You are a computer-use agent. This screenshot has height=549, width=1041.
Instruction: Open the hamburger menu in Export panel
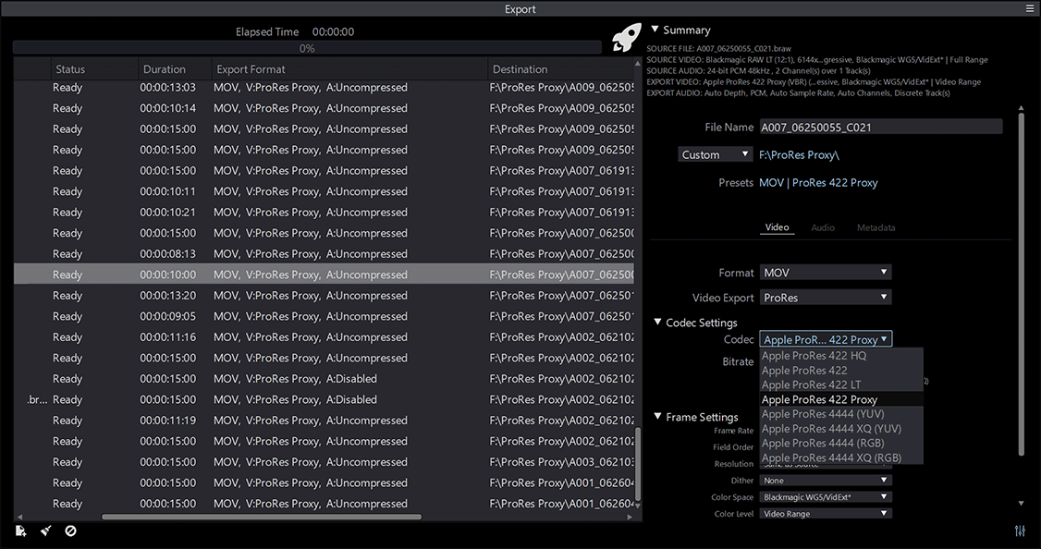coord(1030,8)
